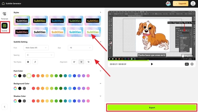Collapse the Subtitle Setting section
198x112 pixels.
100,42
